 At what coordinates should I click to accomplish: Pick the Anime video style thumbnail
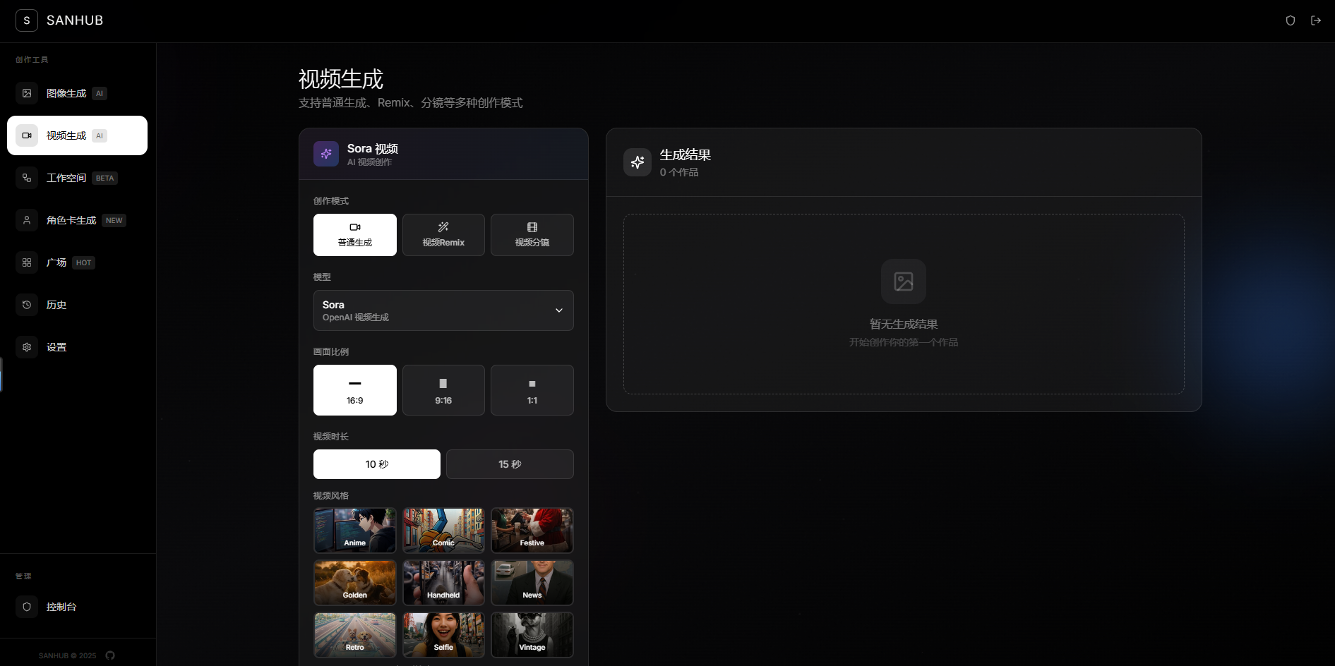tap(354, 531)
